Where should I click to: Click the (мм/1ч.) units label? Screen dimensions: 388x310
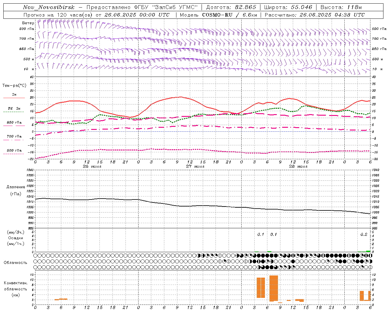click(x=16, y=244)
